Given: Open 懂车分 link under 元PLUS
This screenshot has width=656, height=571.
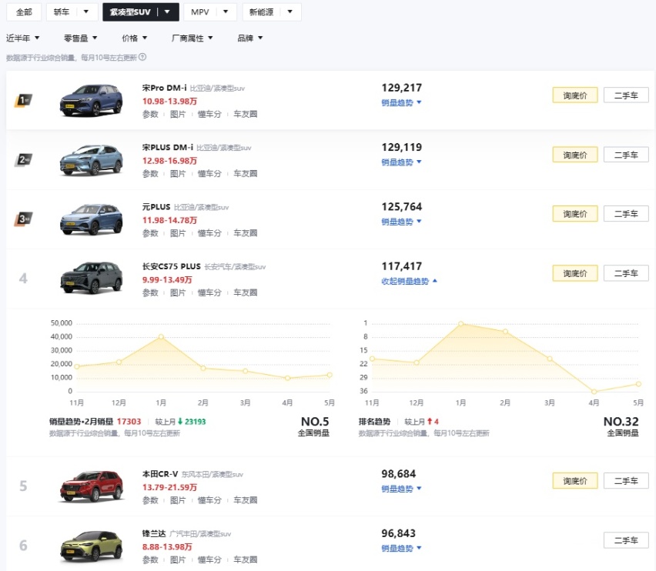Looking at the screenshot, I should click(x=209, y=233).
